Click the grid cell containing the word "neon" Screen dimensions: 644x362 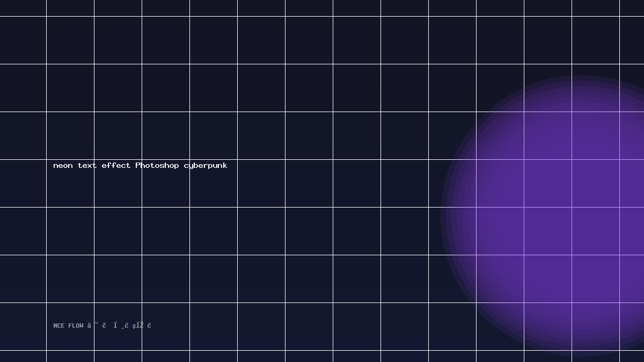coord(70,183)
